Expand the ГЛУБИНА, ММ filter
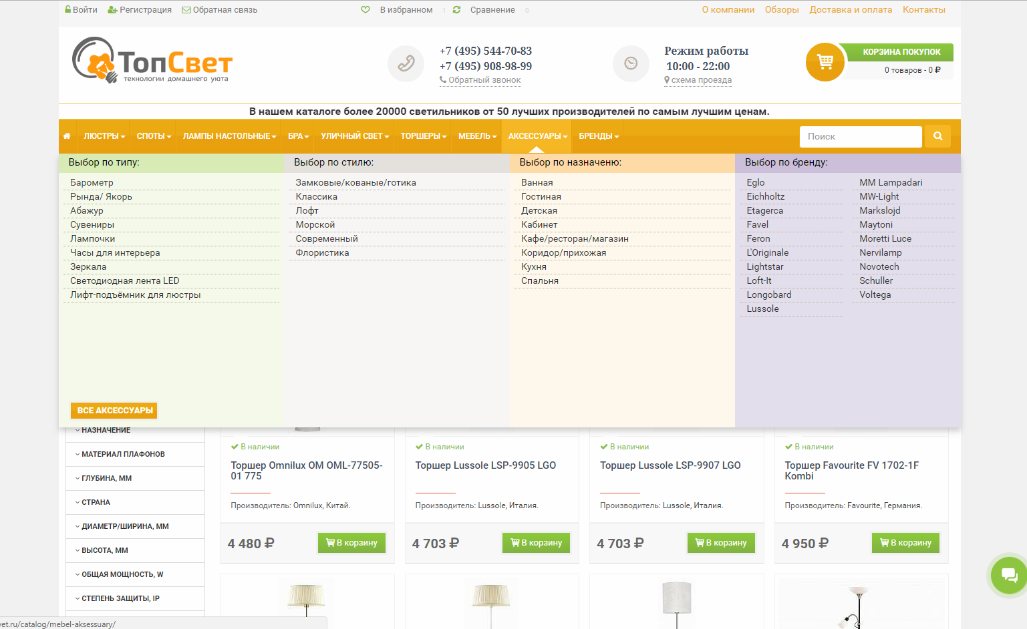The image size is (1027, 629). coord(135,478)
